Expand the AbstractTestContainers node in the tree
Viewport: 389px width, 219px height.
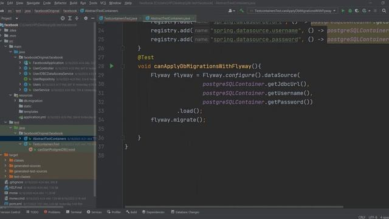click(x=20, y=139)
